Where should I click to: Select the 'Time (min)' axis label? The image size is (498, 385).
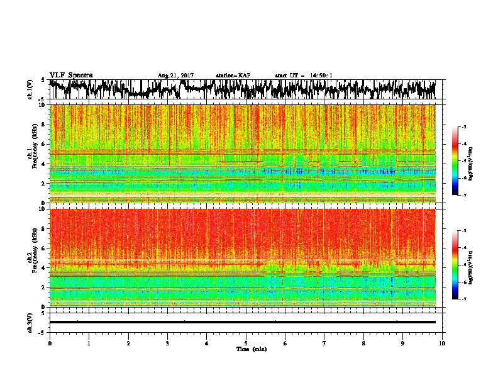(252, 349)
